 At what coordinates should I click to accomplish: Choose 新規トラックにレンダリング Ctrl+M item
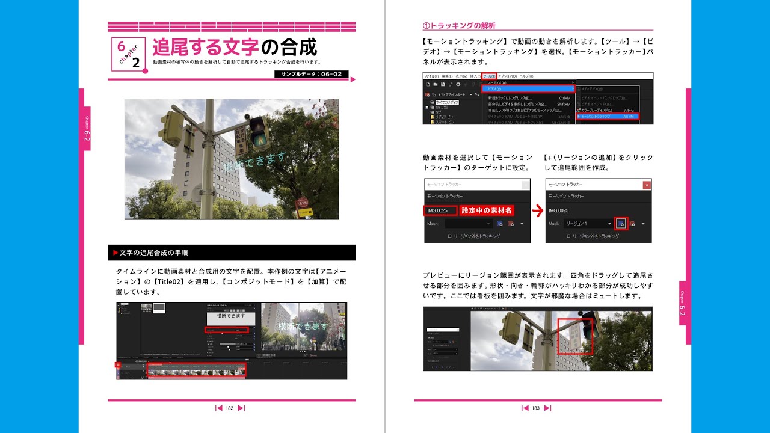529,98
